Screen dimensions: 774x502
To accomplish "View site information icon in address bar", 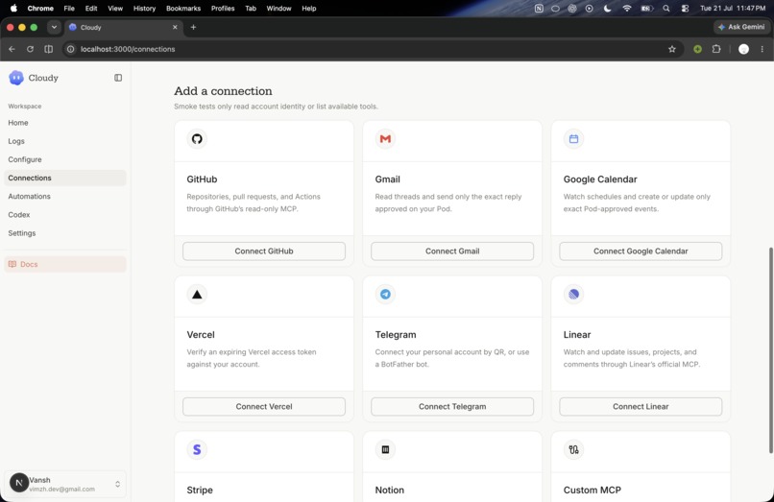I will pyautogui.click(x=71, y=49).
